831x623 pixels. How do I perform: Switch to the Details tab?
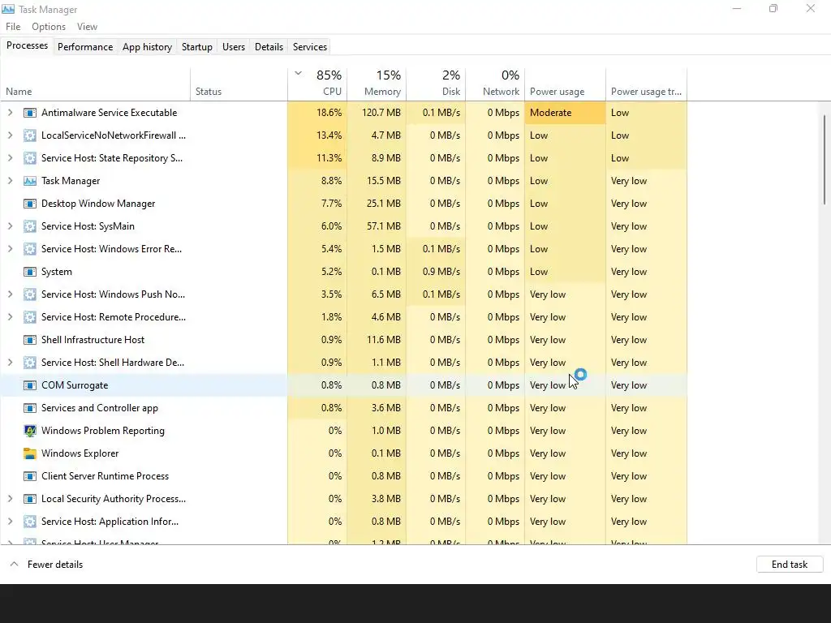tap(269, 46)
